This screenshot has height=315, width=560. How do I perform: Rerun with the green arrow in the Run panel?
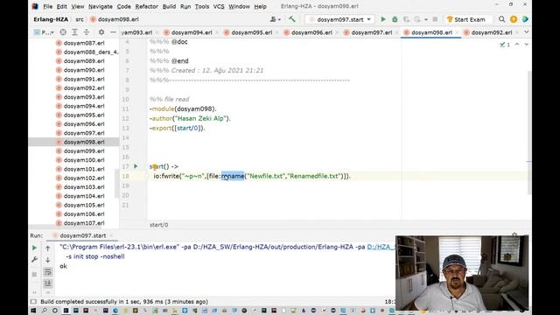point(34,248)
